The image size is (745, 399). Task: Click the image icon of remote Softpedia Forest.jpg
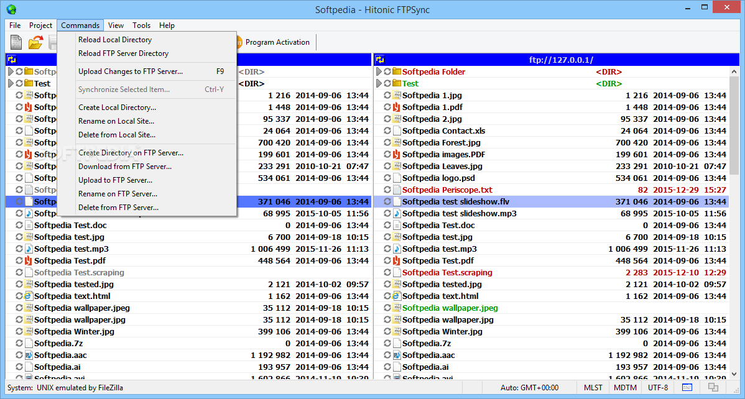point(397,142)
